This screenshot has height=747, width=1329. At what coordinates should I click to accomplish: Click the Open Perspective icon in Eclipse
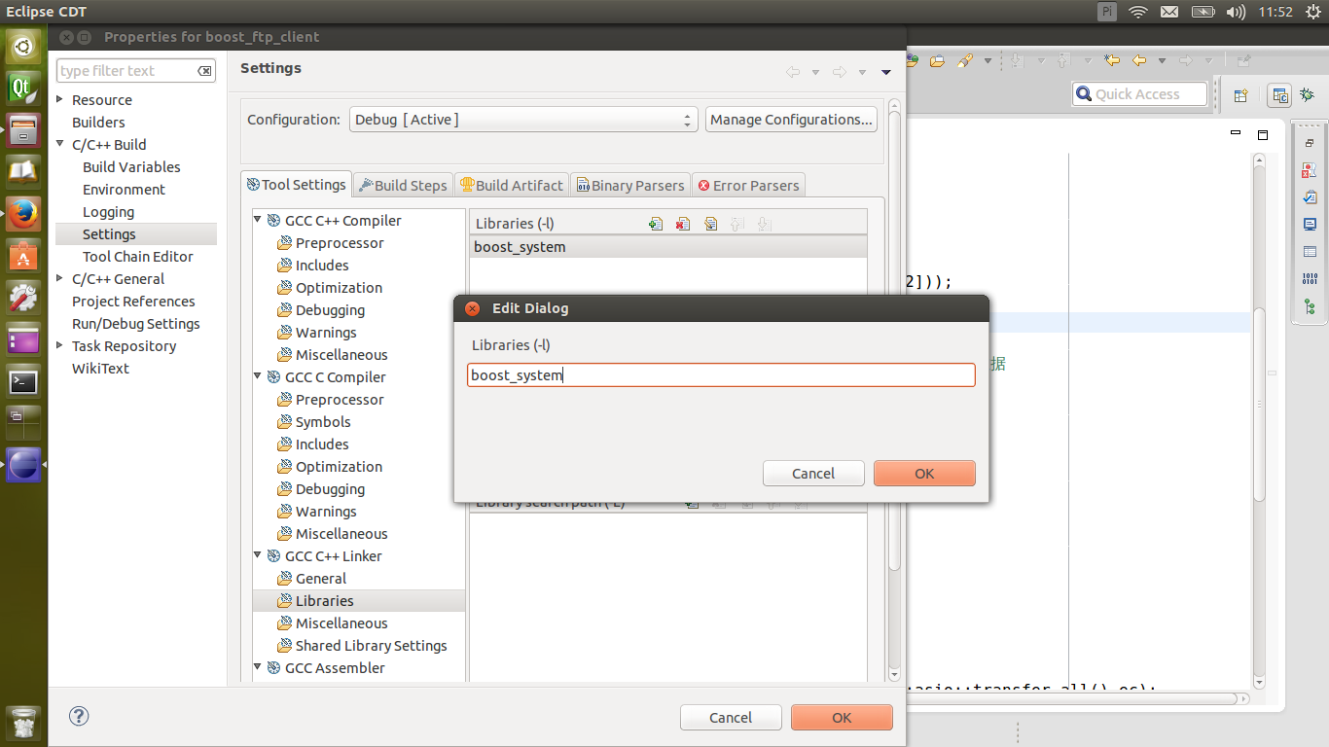pyautogui.click(x=1240, y=95)
